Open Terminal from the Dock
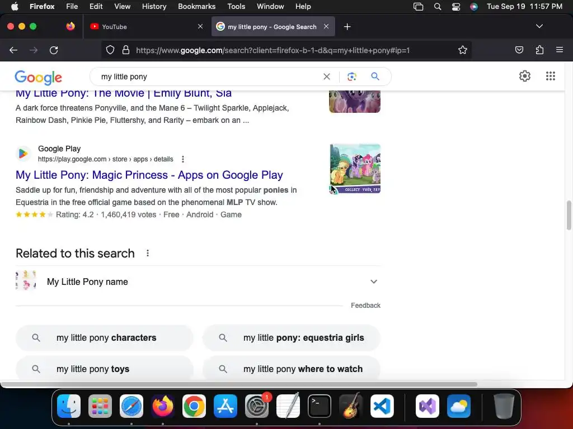The height and width of the screenshot is (429, 573). coord(320,406)
